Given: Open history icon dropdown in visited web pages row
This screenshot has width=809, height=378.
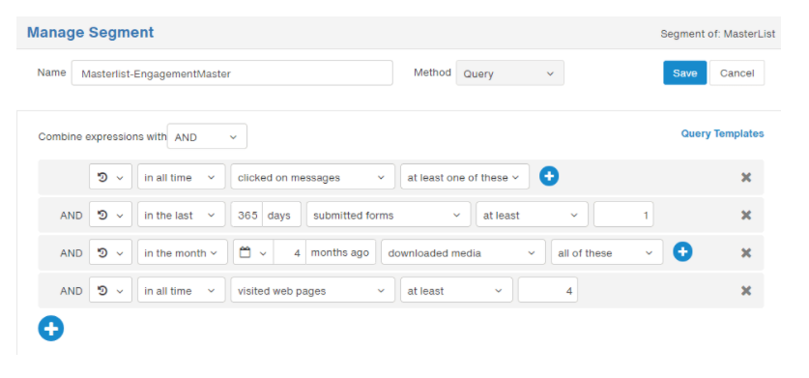Looking at the screenshot, I should click(x=110, y=291).
